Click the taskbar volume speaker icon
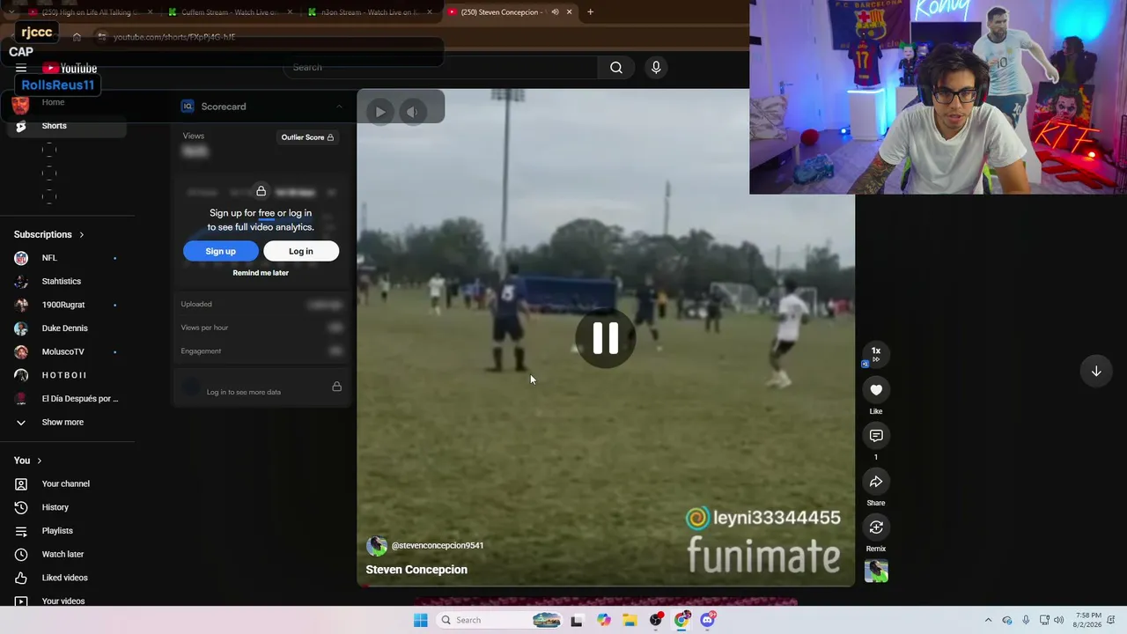Viewport: 1127px width, 634px height. tap(1059, 620)
